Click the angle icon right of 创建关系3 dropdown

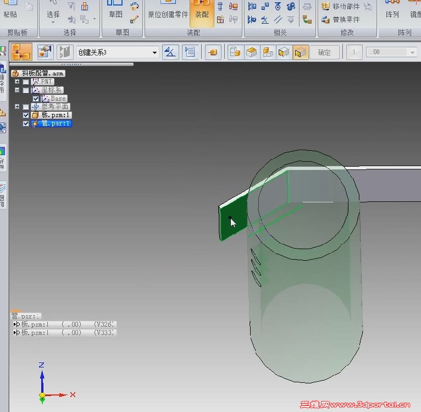click(x=170, y=52)
